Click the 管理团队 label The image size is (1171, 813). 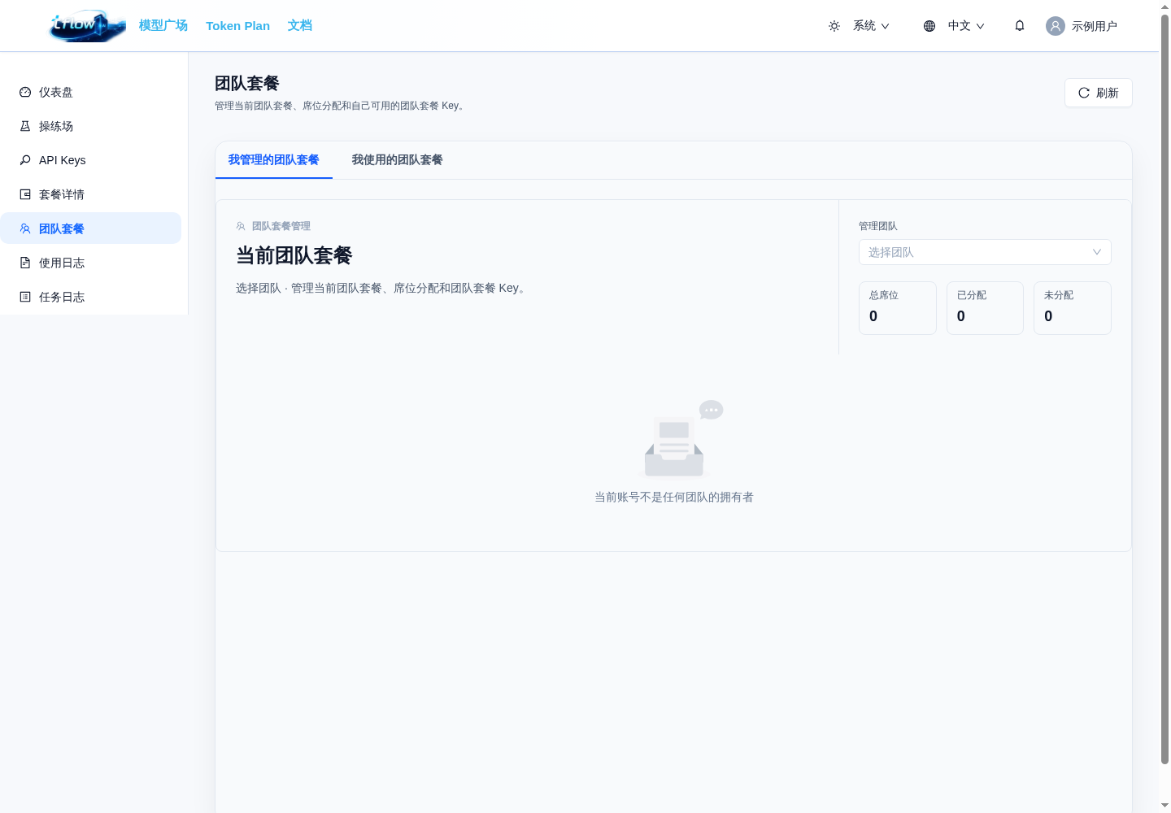tap(878, 226)
